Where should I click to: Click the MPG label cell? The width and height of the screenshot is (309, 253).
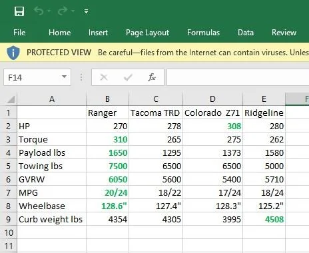52,192
